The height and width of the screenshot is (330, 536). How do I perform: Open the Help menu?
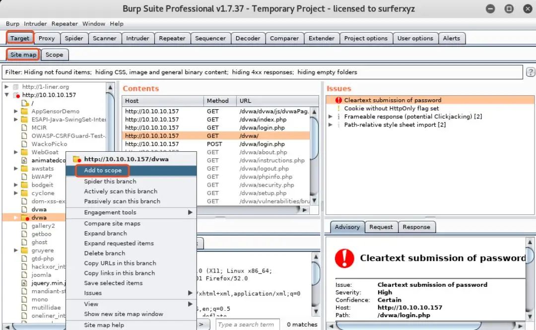click(x=117, y=24)
